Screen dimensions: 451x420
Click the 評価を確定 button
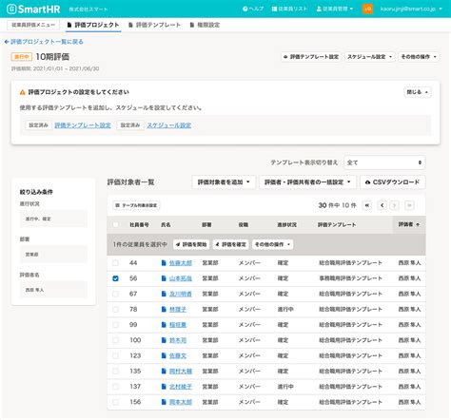[230, 244]
